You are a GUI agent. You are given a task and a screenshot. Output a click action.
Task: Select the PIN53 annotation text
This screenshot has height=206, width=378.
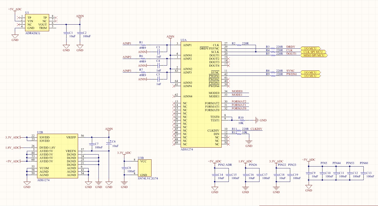pyautogui.click(x=350, y=163)
